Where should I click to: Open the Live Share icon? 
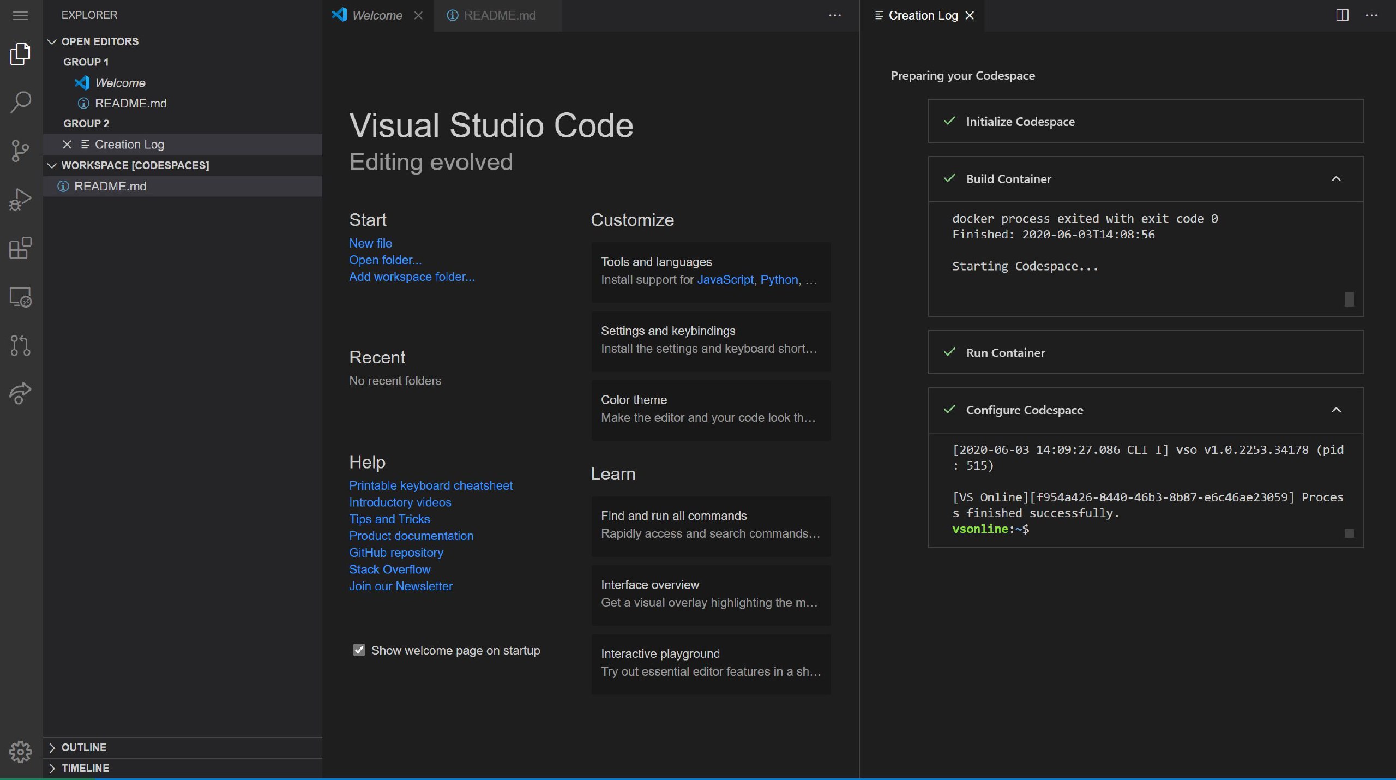coord(20,393)
